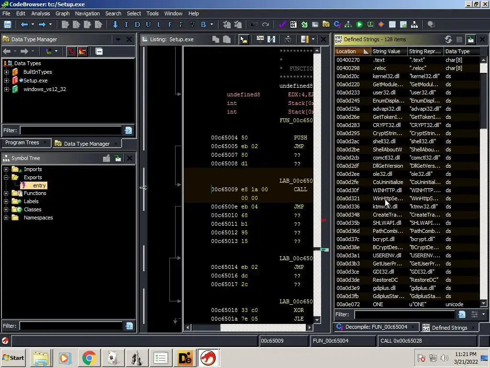Click the Ghidra dragon taskbar icon
Image resolution: width=490 pixels, height=368 pixels.
point(208,358)
